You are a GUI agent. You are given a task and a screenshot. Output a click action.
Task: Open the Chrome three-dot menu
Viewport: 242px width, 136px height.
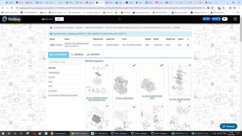tap(239, 8)
